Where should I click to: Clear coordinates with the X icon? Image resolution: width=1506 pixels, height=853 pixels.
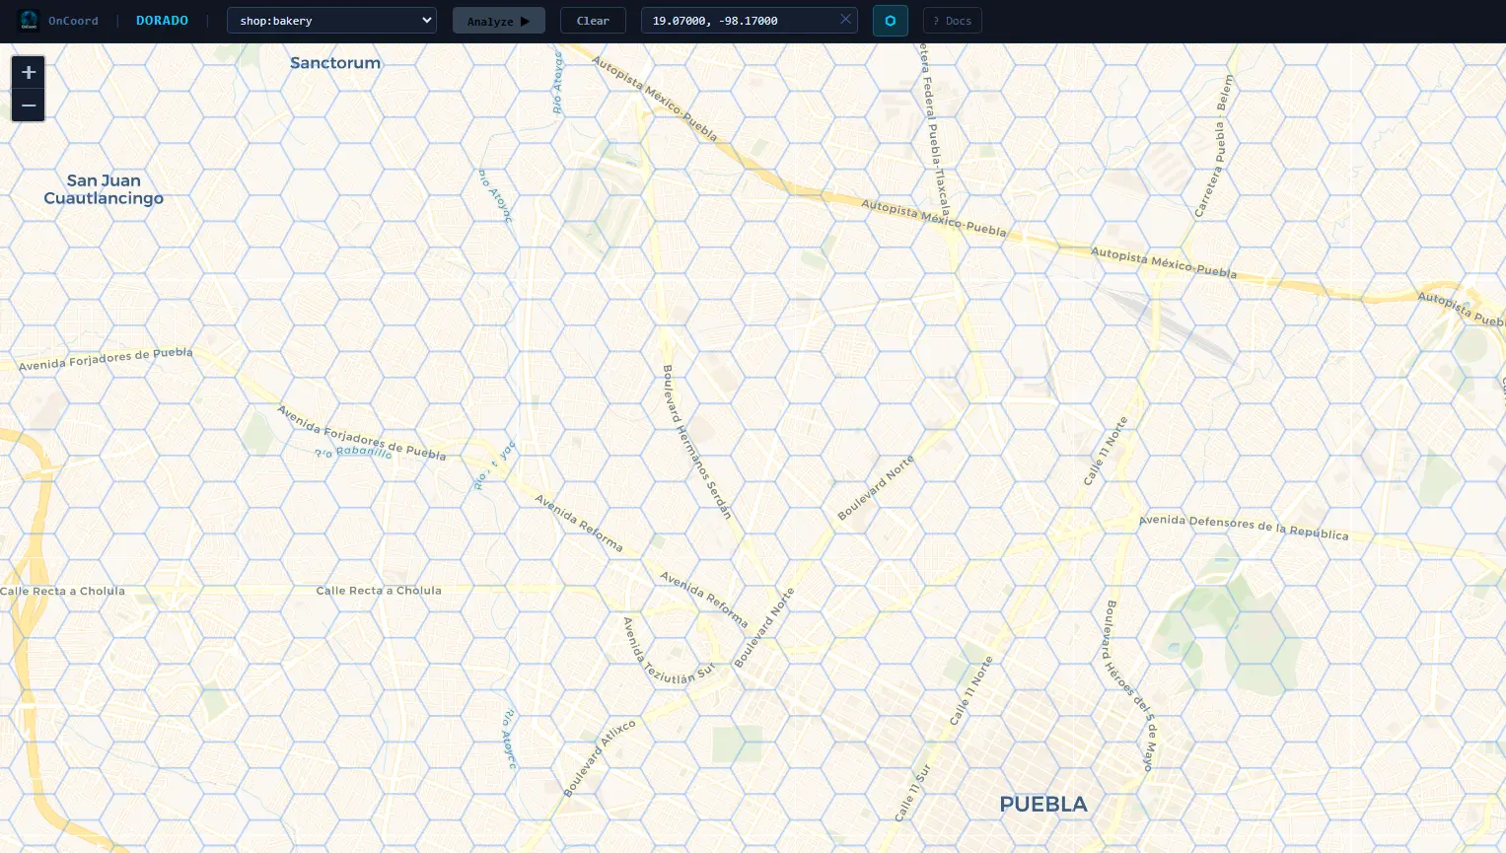point(845,20)
